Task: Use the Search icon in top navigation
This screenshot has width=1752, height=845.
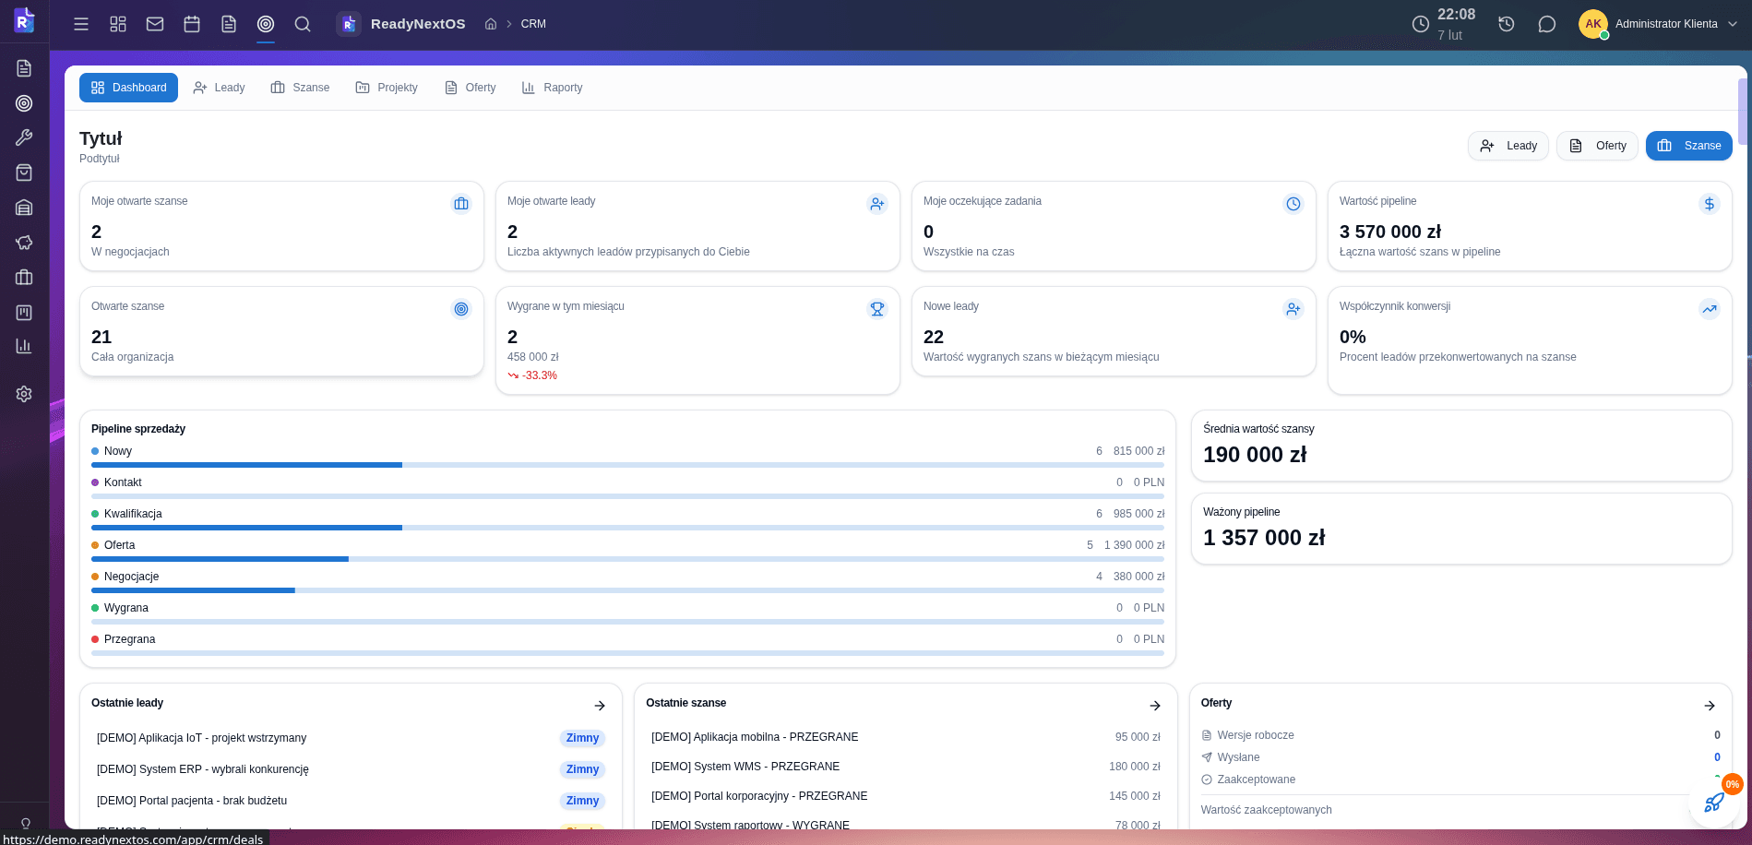Action: 302,24
